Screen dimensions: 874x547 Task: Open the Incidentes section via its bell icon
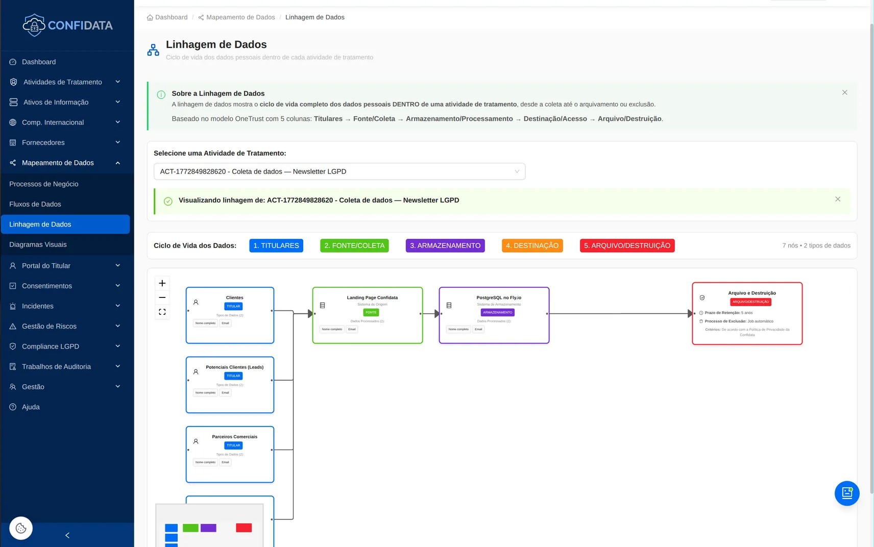[x=13, y=306]
